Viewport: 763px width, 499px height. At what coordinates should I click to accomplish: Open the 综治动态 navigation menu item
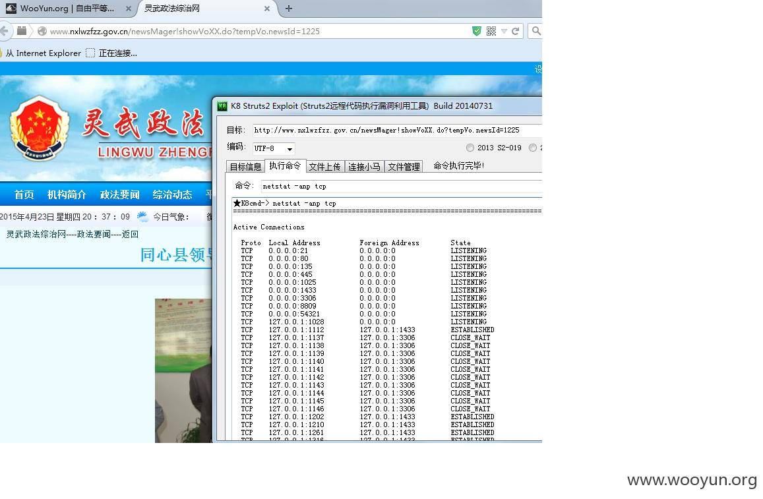tap(172, 194)
